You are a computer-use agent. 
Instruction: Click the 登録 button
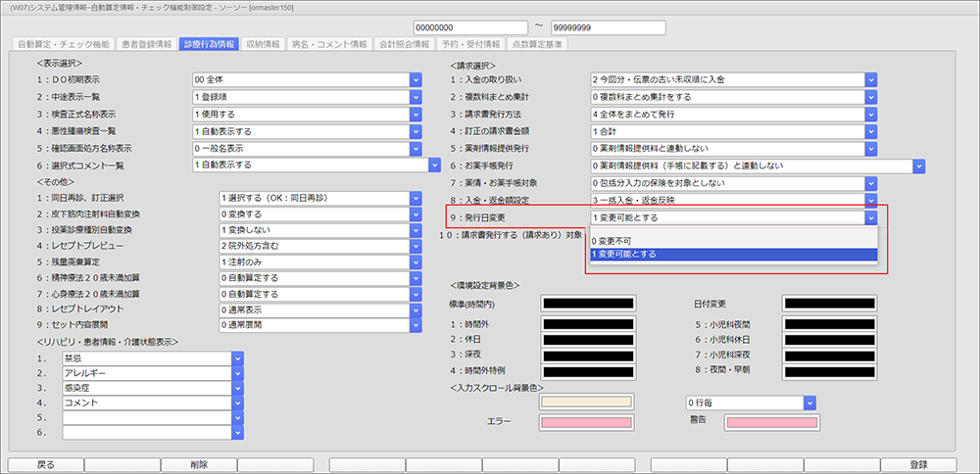[x=918, y=464]
